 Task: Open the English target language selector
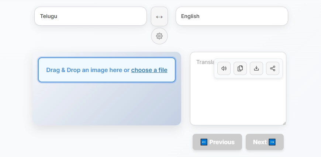click(232, 16)
